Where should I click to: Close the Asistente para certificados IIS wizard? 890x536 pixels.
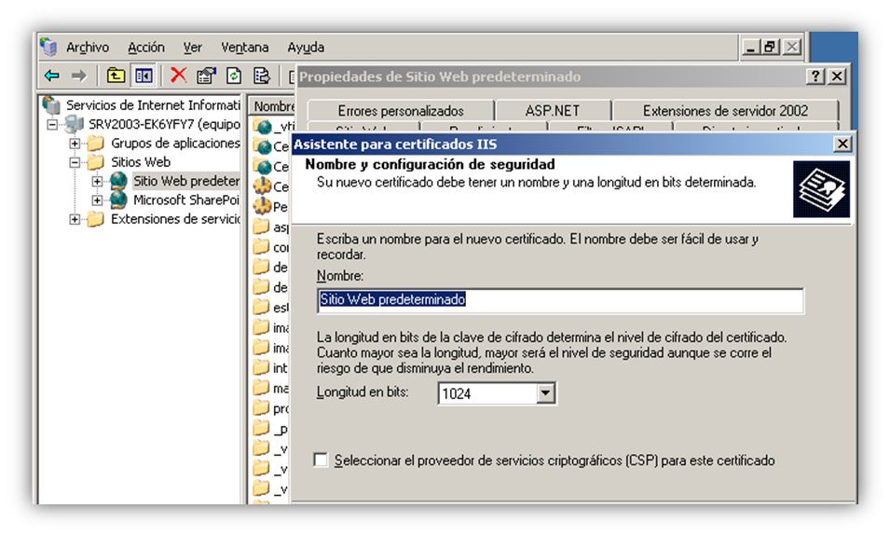tap(842, 144)
